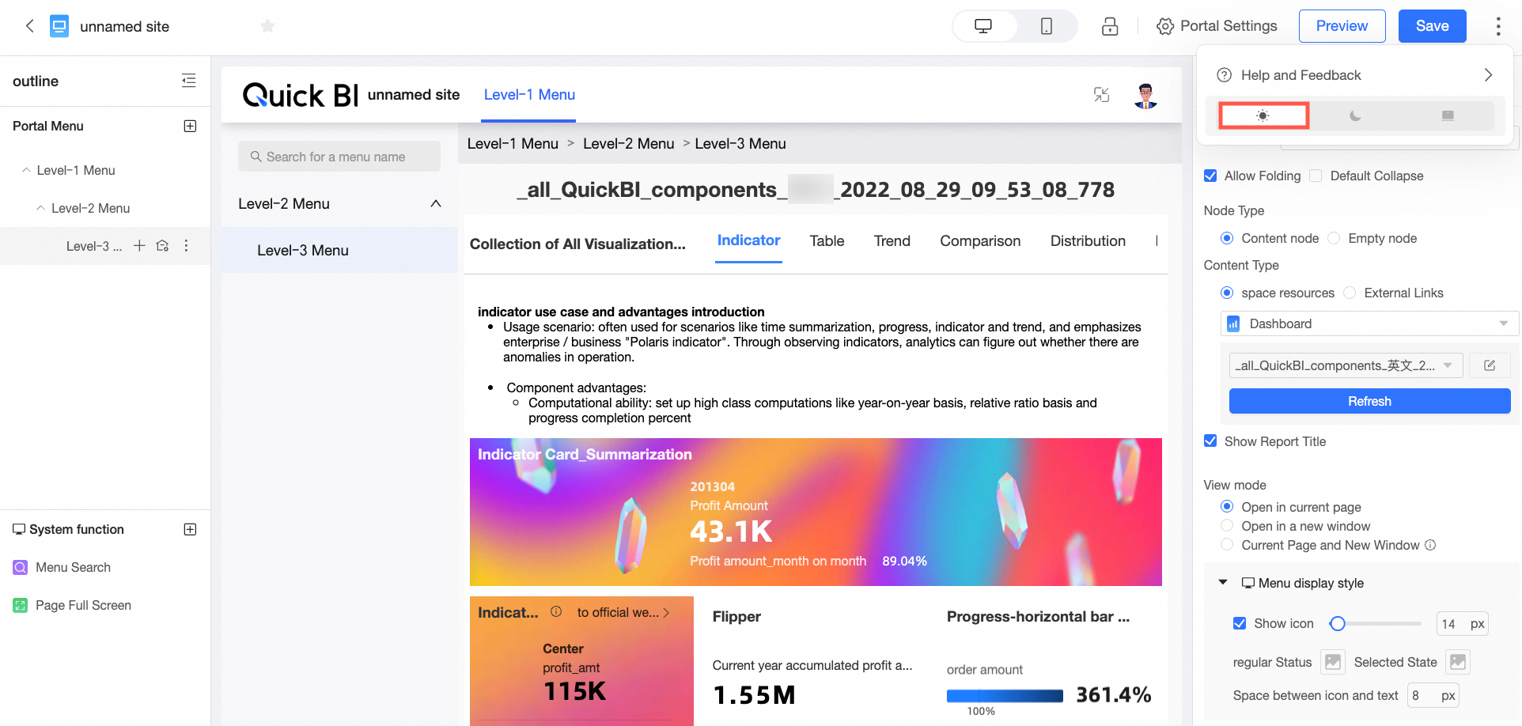Open the more options kebab menu
Image resolution: width=1522 pixels, height=726 pixels.
[1497, 26]
